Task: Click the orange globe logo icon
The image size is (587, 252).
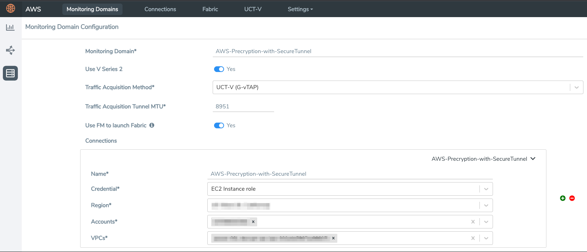Action: [11, 8]
